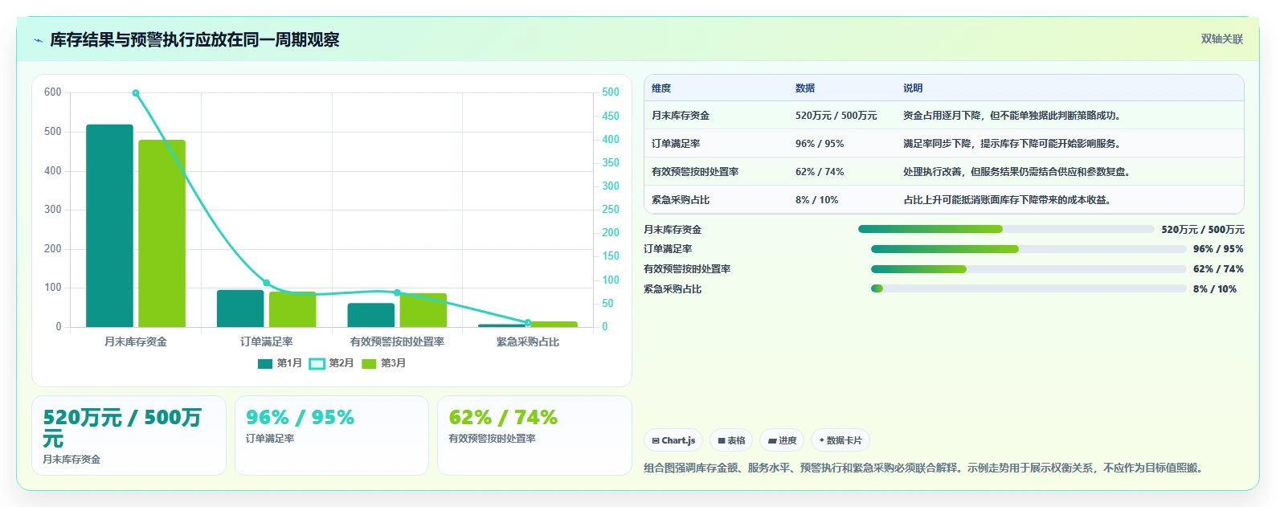Click the 第1月 bar for 月末库存资金

pos(109,226)
